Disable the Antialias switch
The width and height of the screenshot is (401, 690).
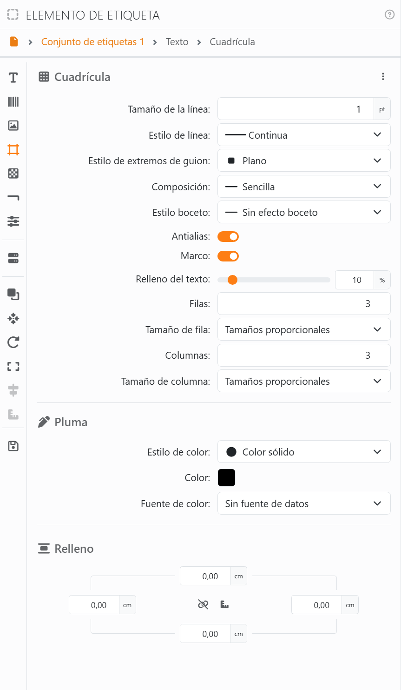(228, 236)
